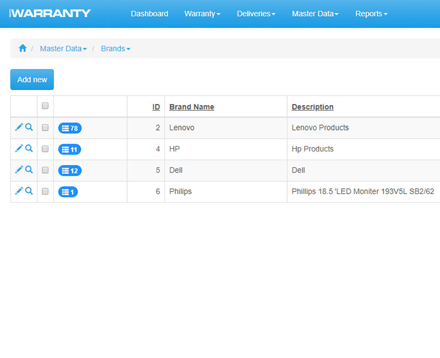Sort table by Description column

pos(312,107)
